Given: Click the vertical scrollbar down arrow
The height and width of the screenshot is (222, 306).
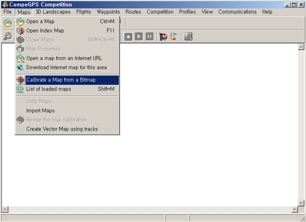Looking at the screenshot, I should tap(301, 203).
